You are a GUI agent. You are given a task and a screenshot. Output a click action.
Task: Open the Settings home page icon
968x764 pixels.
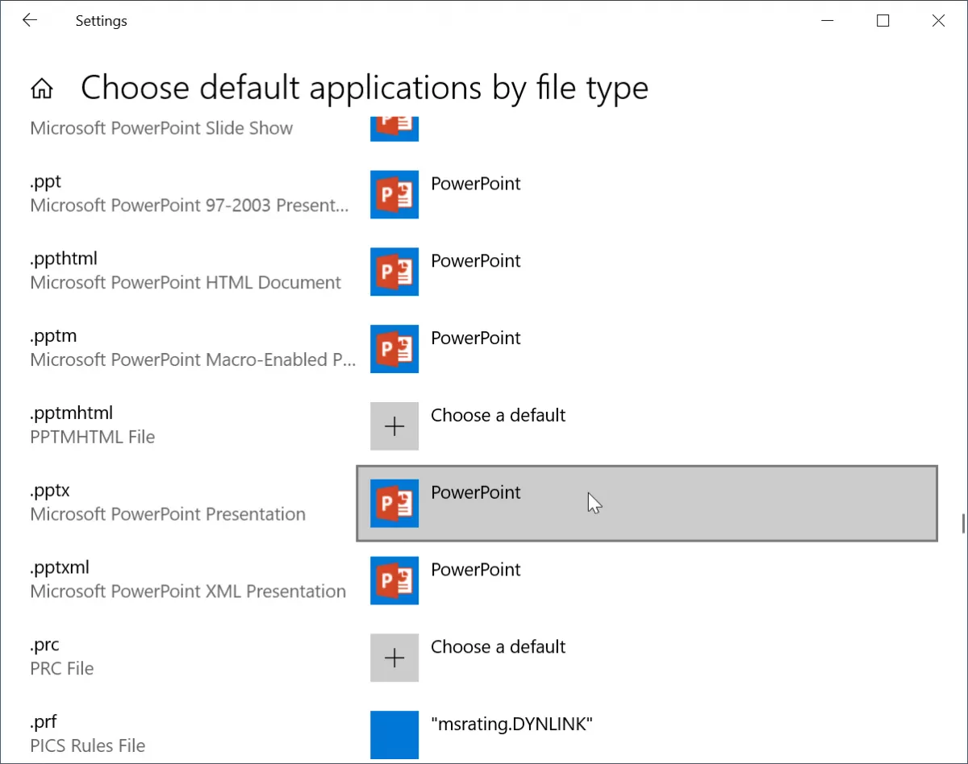41,89
